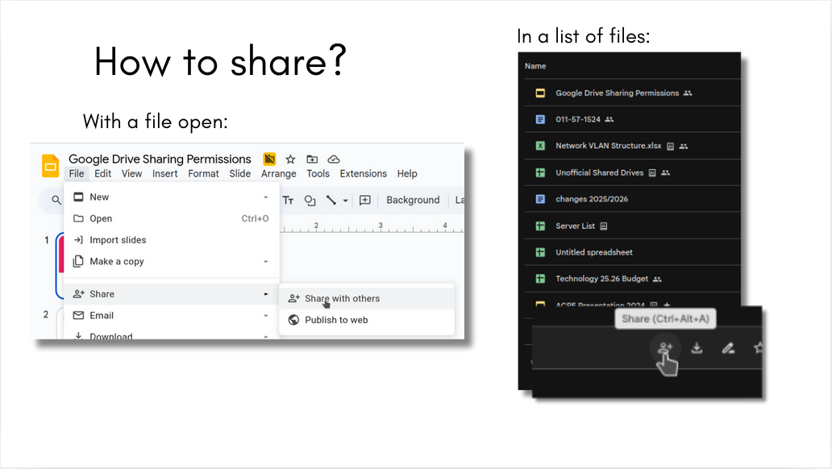Select Publish to web
The width and height of the screenshot is (832, 469).
(367, 320)
